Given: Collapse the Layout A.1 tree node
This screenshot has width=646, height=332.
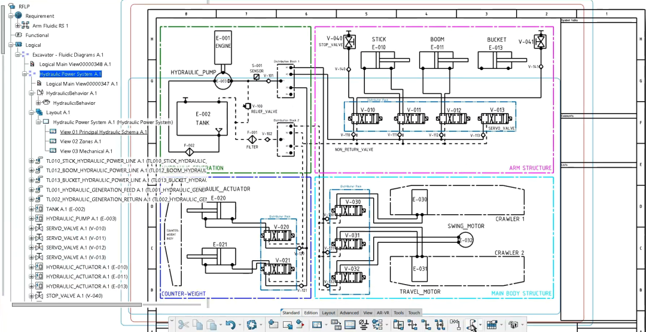Looking at the screenshot, I should pyautogui.click(x=31, y=112).
